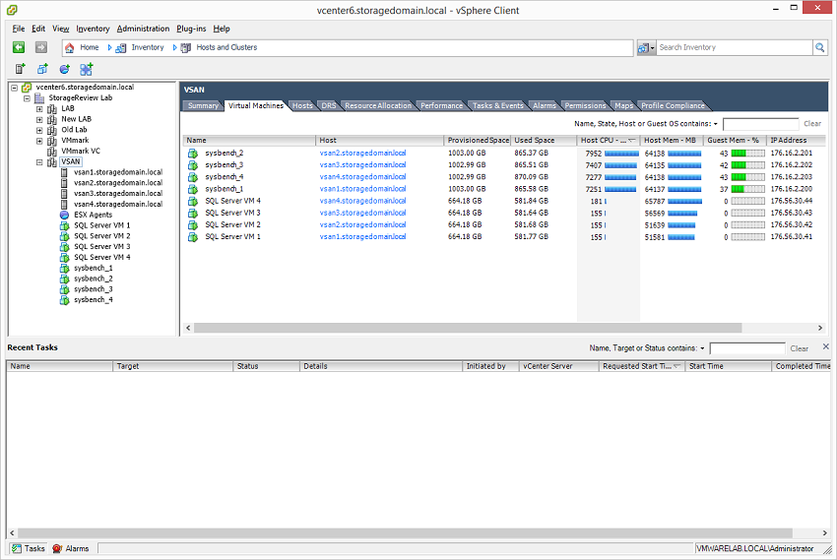The height and width of the screenshot is (560, 837).
Task: Switch to the Performance tab
Action: (441, 105)
